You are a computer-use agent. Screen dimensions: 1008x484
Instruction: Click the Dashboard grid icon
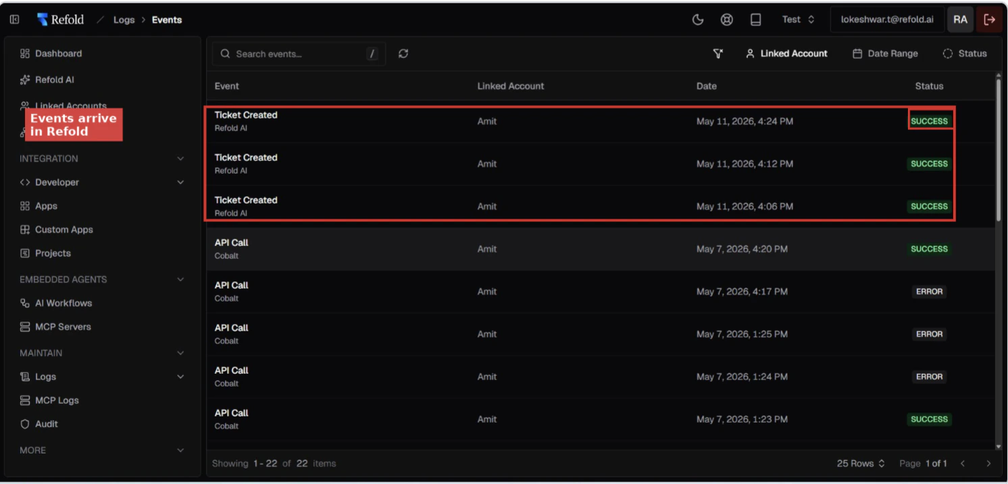(25, 53)
